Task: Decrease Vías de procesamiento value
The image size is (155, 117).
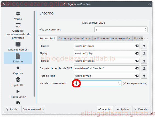Action: click(119, 84)
